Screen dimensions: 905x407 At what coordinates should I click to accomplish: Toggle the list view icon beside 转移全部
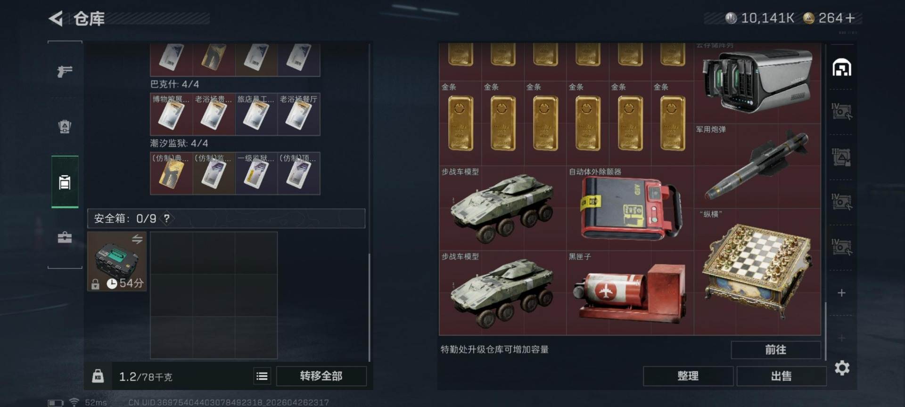pos(262,376)
